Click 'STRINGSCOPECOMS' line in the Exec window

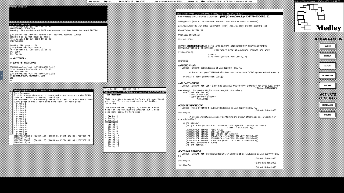[x=19, y=72]
